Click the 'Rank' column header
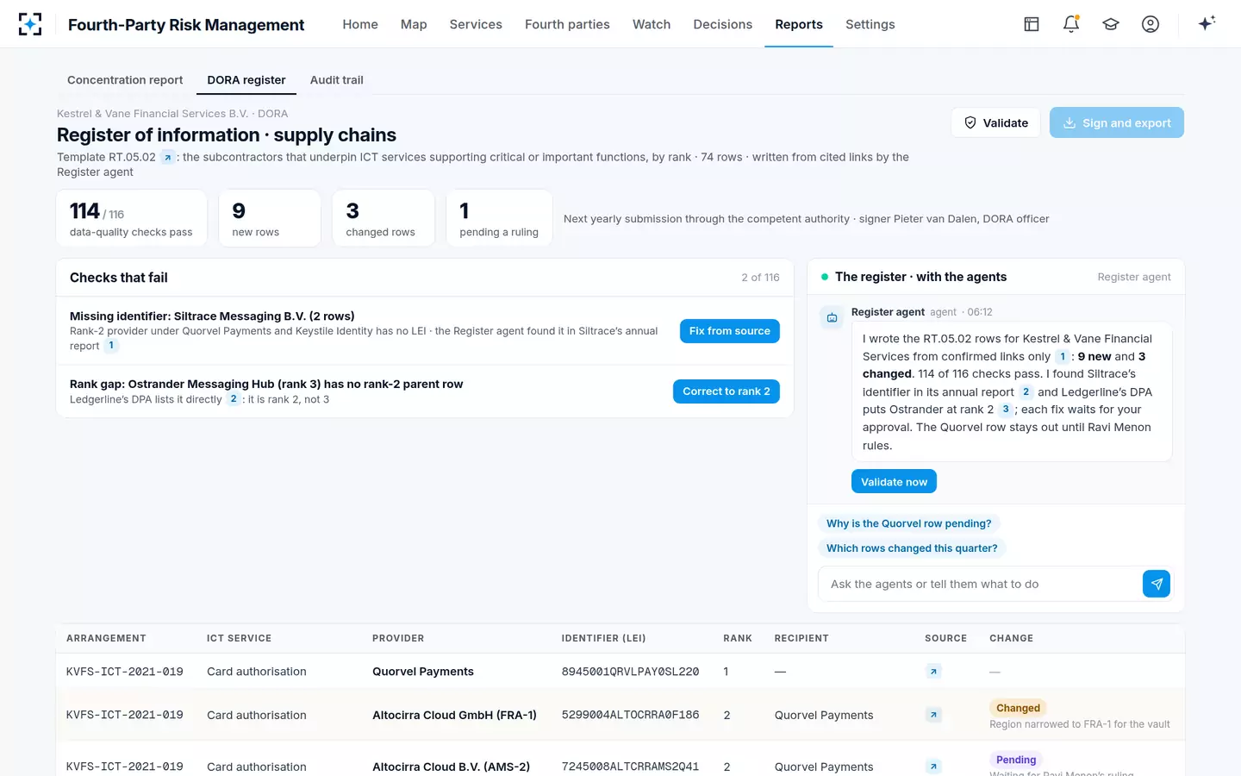1241x776 pixels. click(738, 638)
